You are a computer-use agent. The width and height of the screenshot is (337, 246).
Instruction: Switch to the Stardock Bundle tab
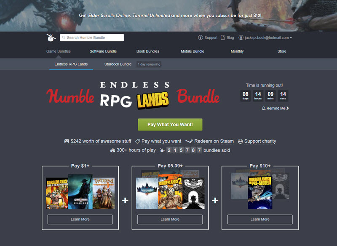(x=118, y=64)
